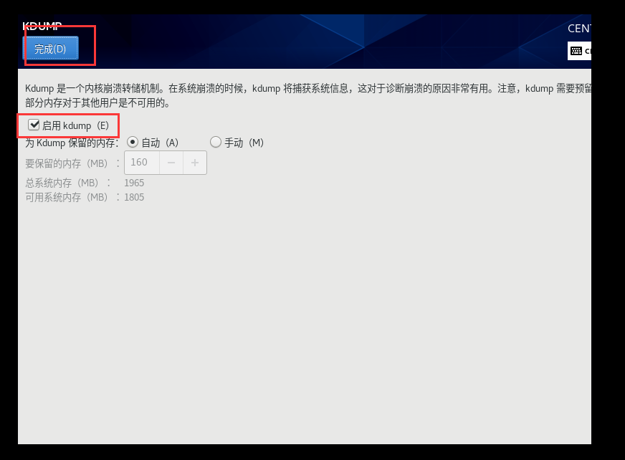Click the KDUMP page title
This screenshot has width=625, height=460.
click(42, 27)
